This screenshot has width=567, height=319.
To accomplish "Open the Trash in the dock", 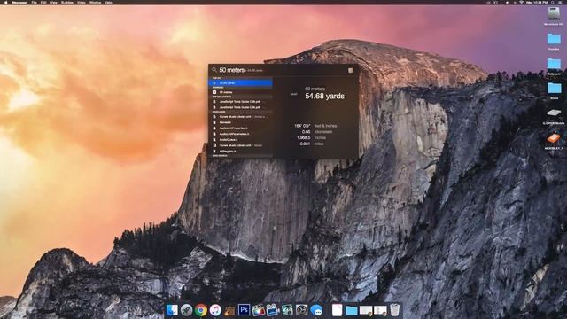I will pos(394,310).
